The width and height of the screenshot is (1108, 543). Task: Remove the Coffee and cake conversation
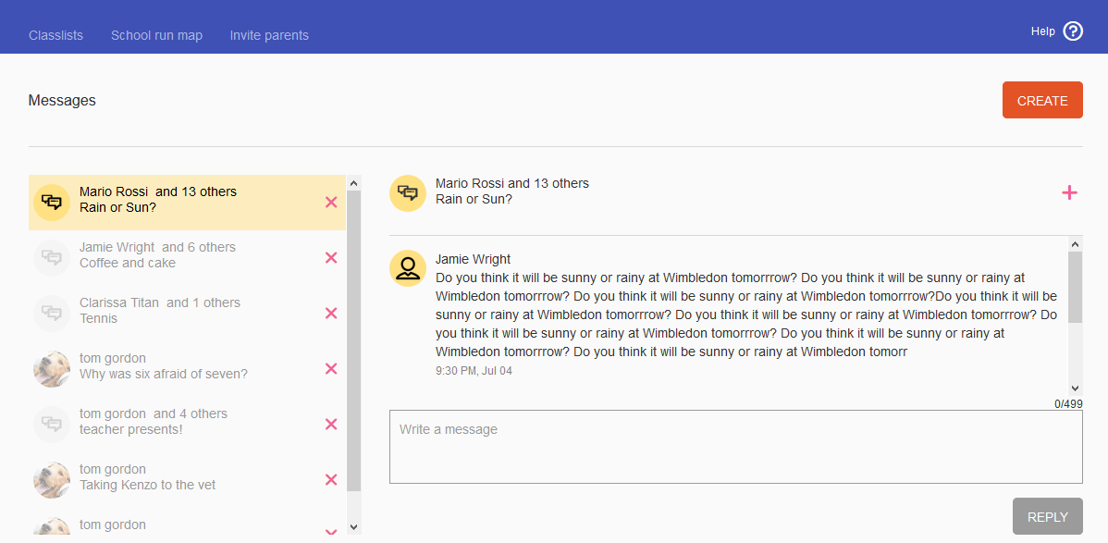click(x=331, y=257)
